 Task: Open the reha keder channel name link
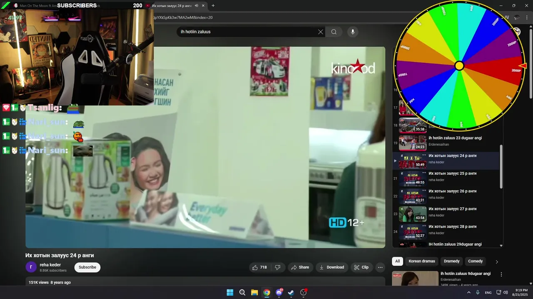tap(50, 265)
